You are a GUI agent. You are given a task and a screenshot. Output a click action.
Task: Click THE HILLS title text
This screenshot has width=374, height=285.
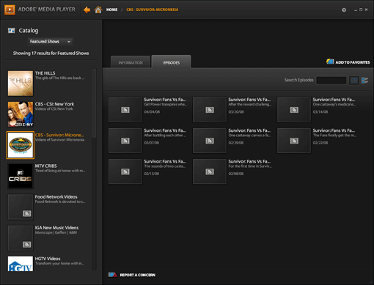(x=45, y=73)
